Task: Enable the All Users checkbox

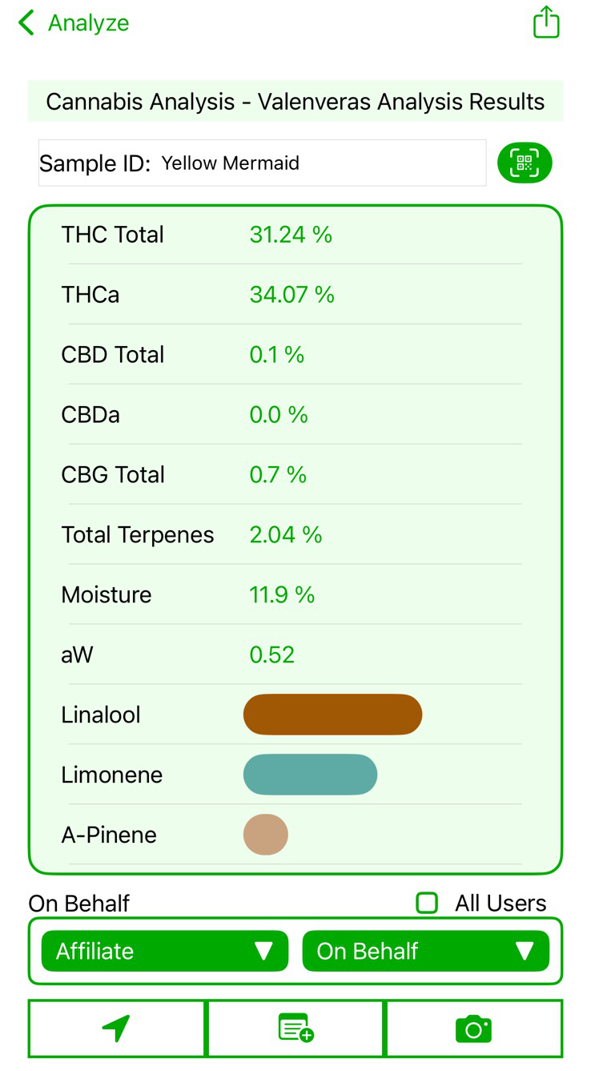Action: click(428, 903)
